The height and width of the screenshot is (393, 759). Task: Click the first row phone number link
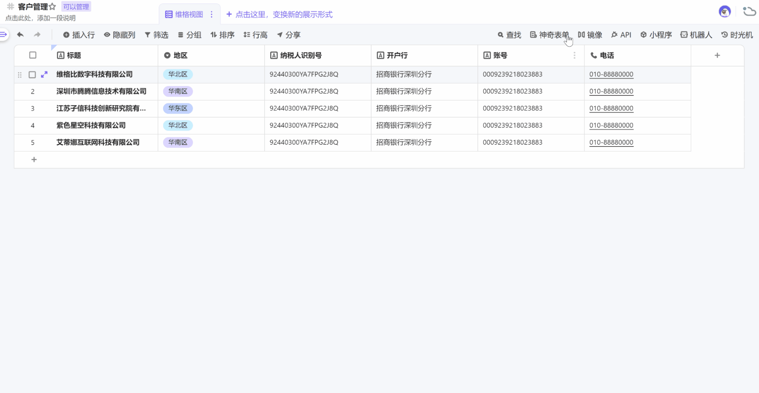pos(611,74)
